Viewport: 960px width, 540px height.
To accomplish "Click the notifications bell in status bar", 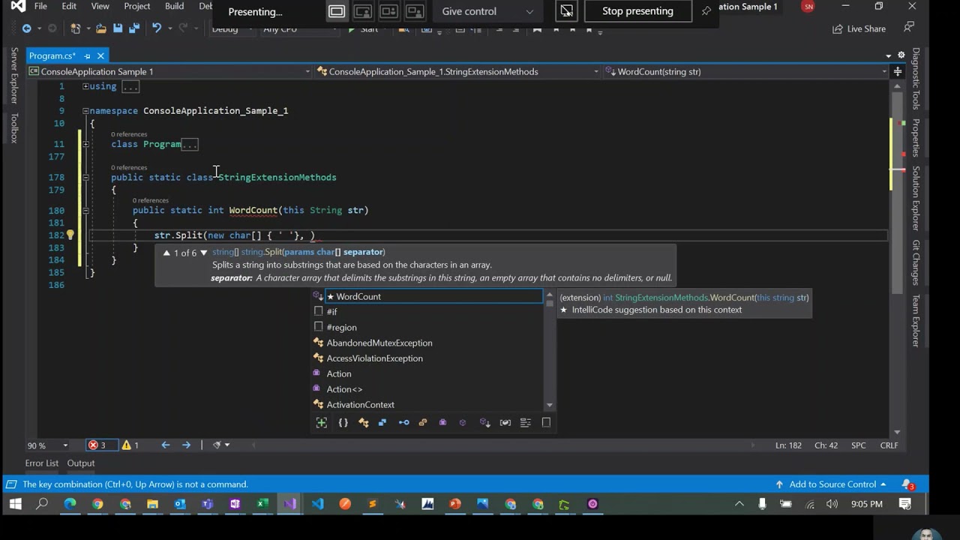I will click(907, 484).
